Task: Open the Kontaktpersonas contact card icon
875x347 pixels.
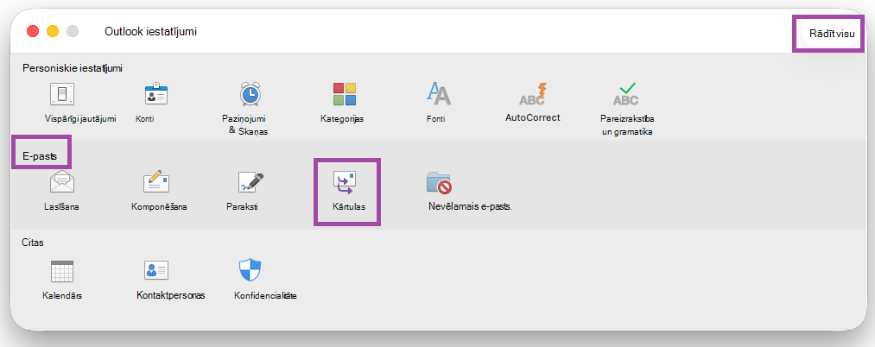Action: pyautogui.click(x=156, y=270)
